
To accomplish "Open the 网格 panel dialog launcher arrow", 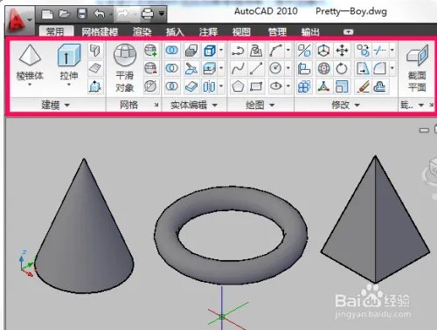I will 156,105.
